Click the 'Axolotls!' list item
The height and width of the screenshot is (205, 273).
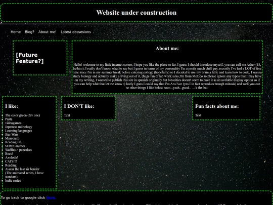click(x=12, y=157)
